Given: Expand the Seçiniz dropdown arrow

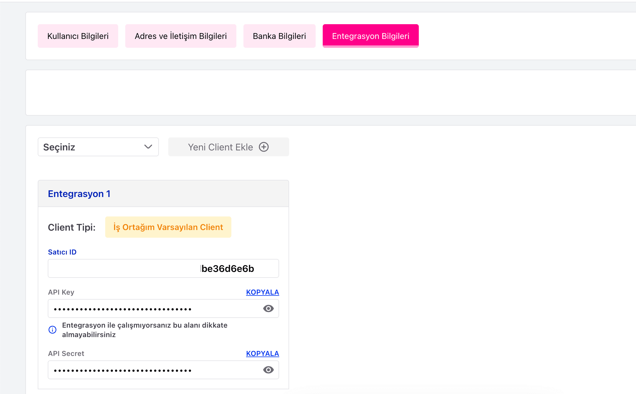Looking at the screenshot, I should click(x=148, y=147).
